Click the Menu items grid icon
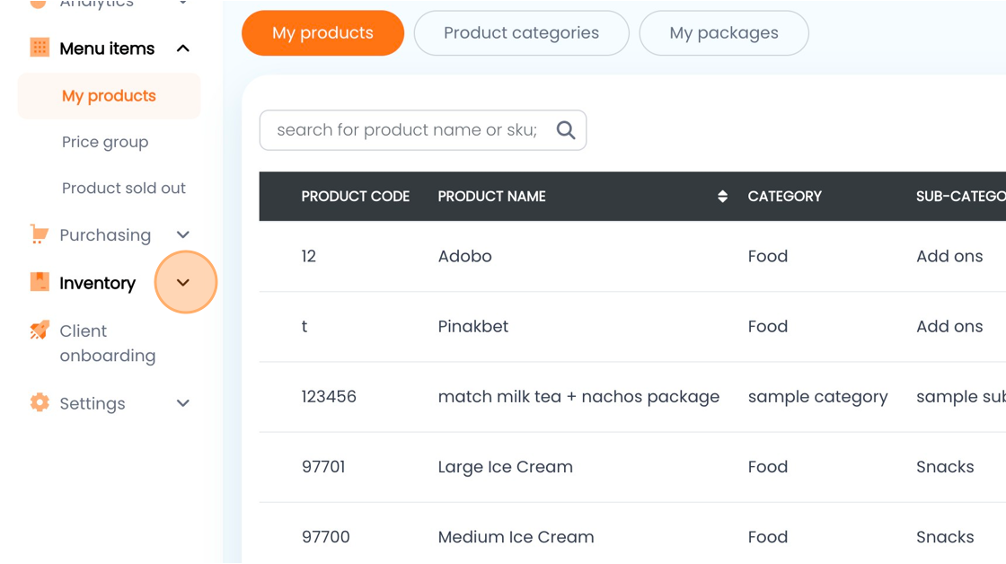The image size is (1006, 564). (40, 48)
